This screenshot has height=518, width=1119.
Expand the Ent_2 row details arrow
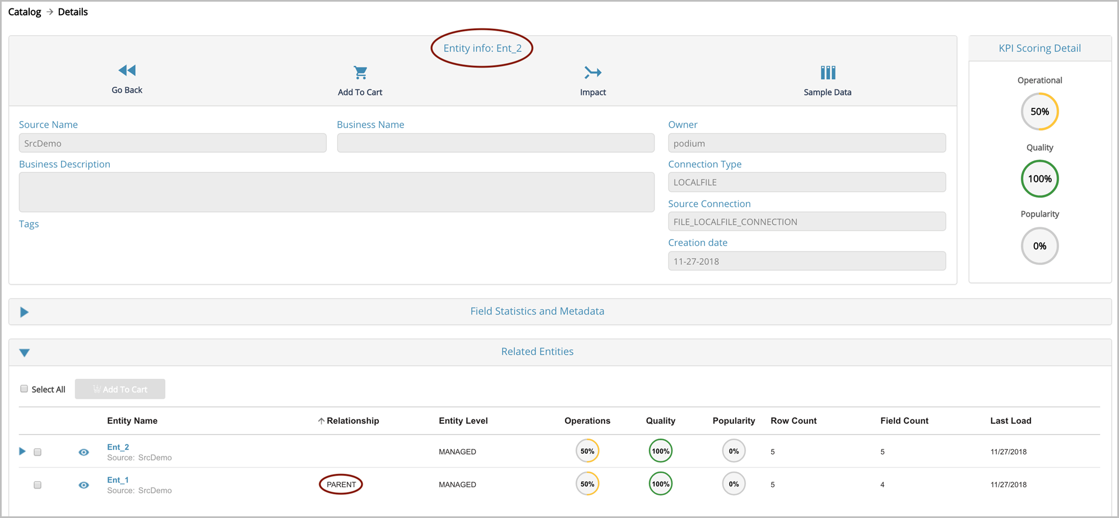[x=22, y=451]
